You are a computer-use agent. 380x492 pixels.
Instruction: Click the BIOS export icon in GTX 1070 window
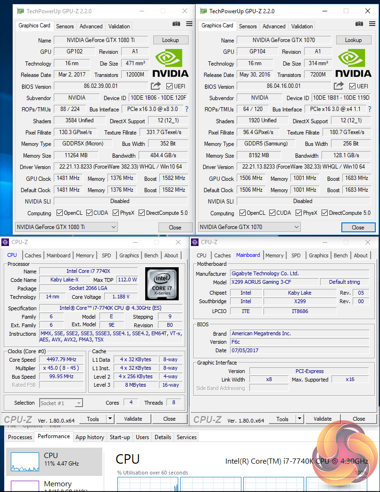tap(339, 86)
